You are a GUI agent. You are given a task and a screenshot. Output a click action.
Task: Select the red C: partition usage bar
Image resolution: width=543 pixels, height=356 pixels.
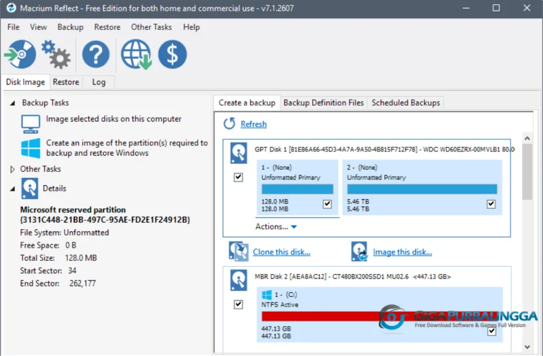tap(380, 316)
